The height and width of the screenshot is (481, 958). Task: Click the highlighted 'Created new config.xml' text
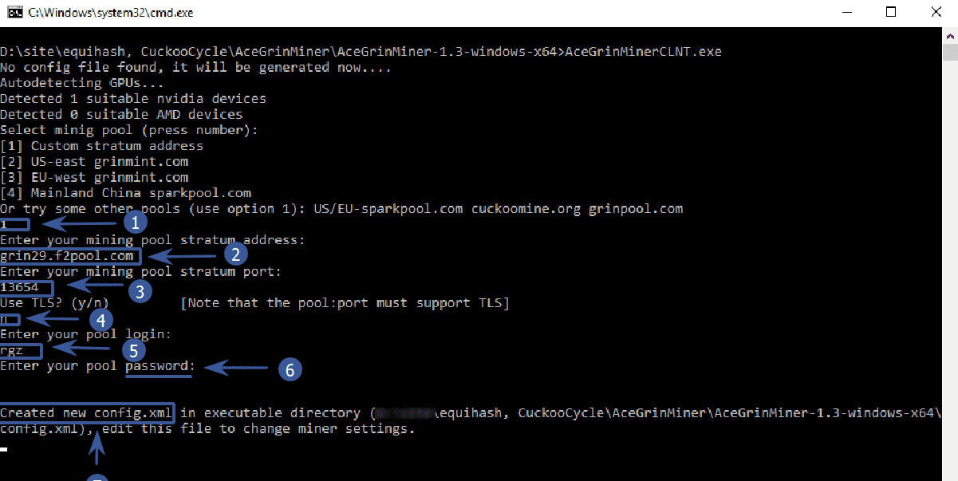[86, 412]
